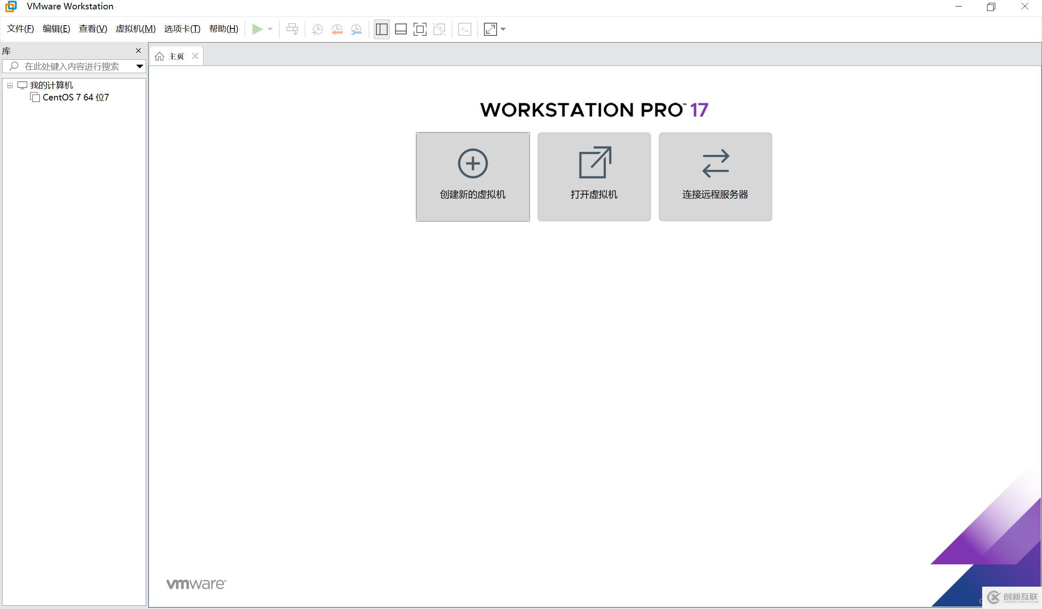Open the library search dropdown arrow
Viewport: 1042px width, 609px height.
click(x=139, y=66)
